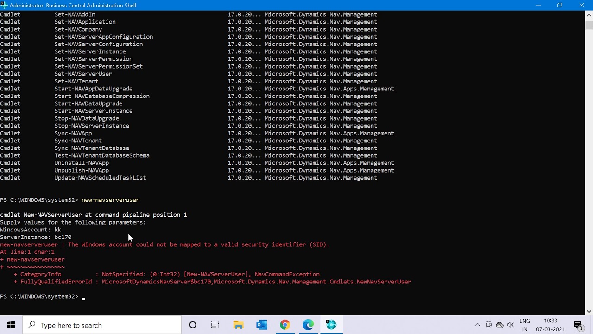
Task: Open Cortana circle icon on taskbar
Action: (x=193, y=325)
